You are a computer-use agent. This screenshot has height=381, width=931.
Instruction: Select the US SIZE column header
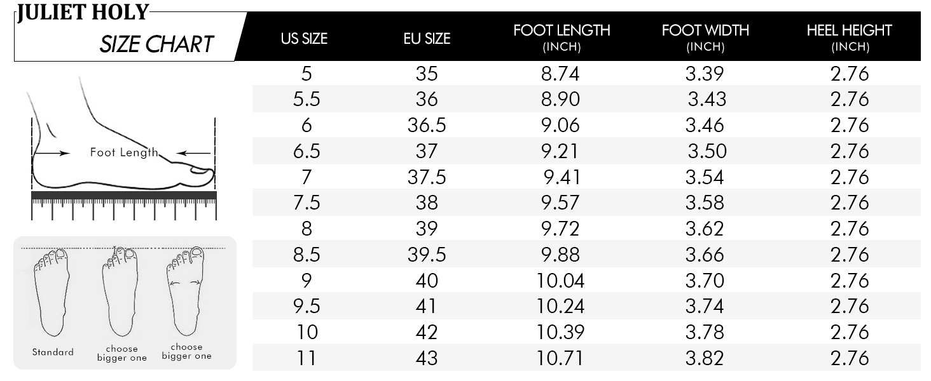pos(304,39)
